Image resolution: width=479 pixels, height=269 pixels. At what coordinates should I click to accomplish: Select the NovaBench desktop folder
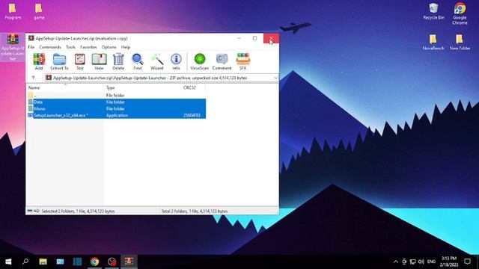433,42
